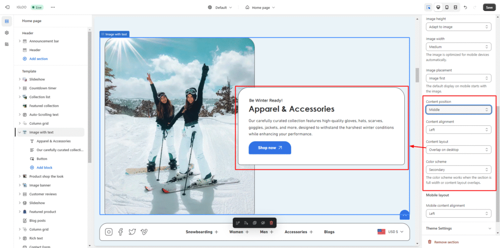Toggle the inspector selection mode icon
This screenshot has width=500, height=248.
tap(428, 7)
